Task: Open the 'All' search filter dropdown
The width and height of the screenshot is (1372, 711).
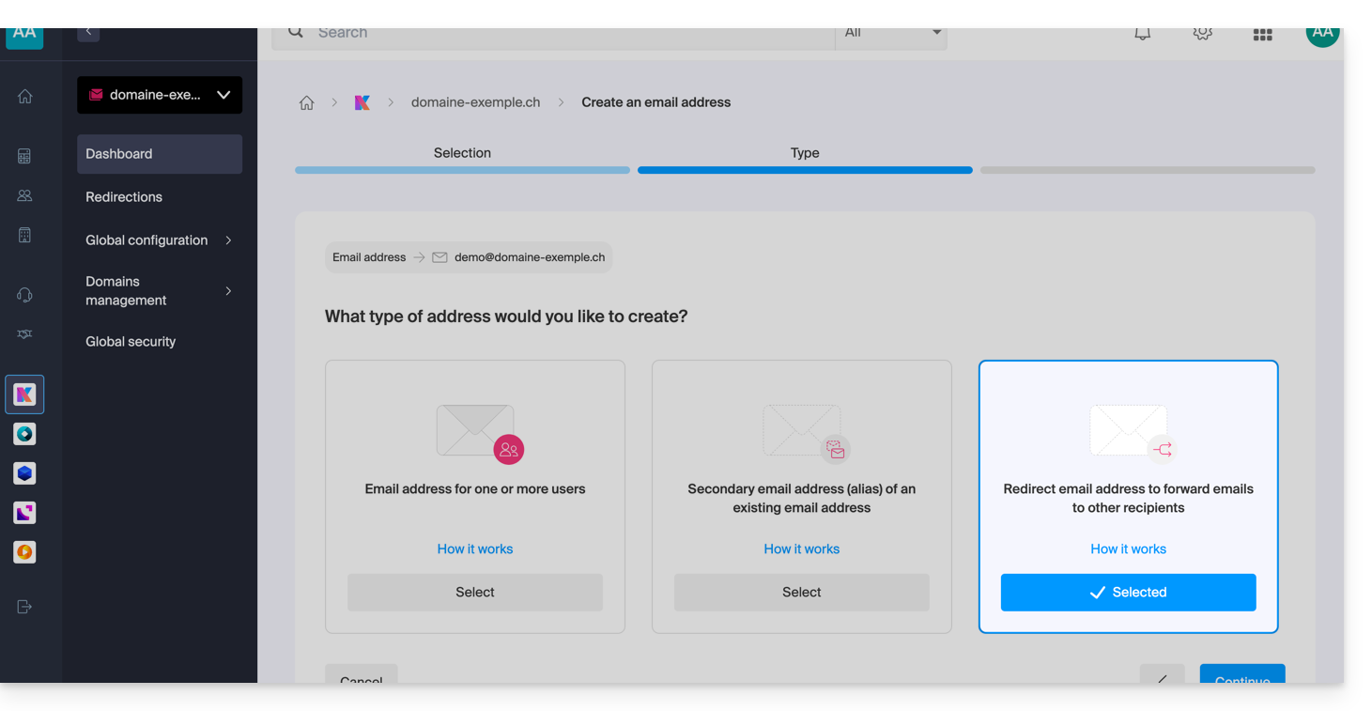Action: [x=891, y=34]
